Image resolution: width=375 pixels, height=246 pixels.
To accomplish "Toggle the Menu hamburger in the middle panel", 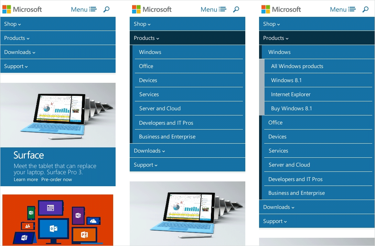I will 213,9.
